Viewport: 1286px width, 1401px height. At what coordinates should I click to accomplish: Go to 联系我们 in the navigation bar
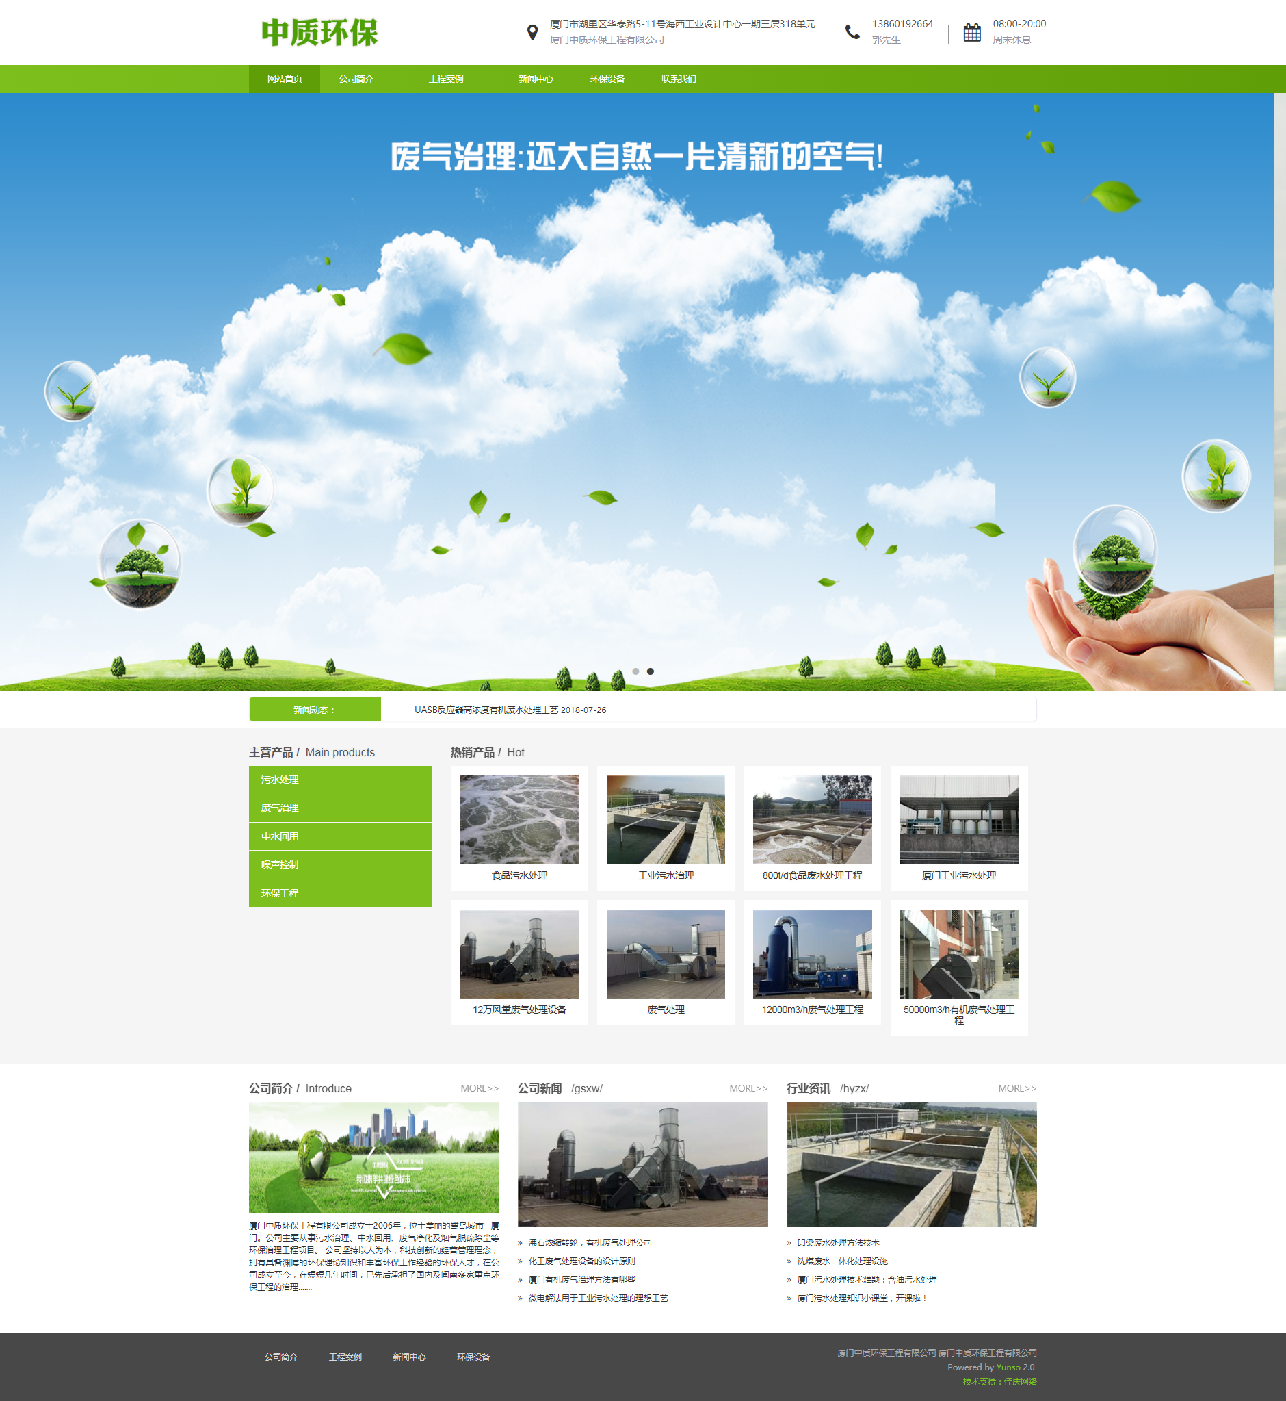pyautogui.click(x=678, y=79)
